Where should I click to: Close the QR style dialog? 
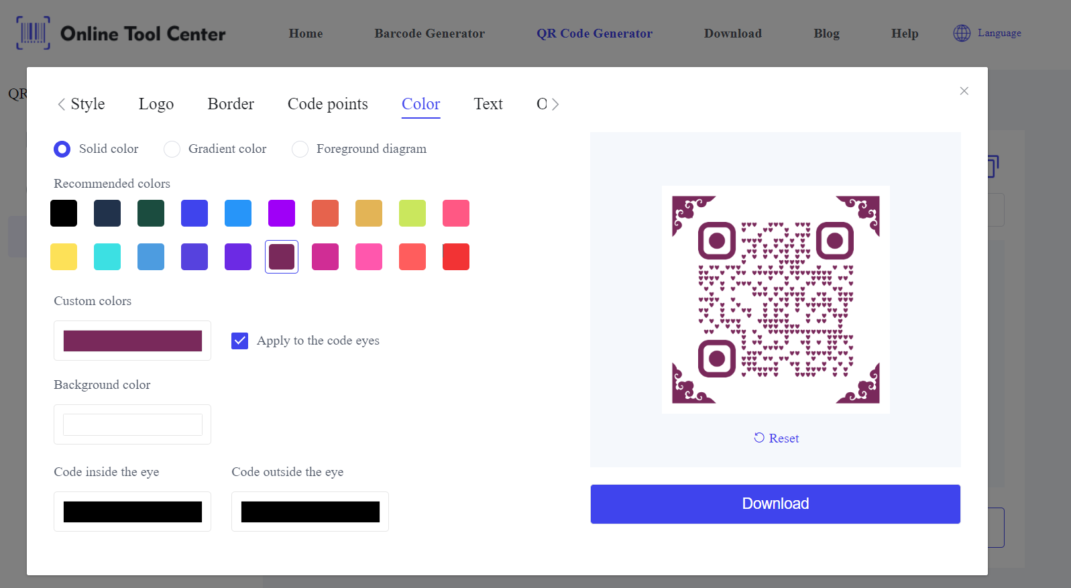coord(964,91)
